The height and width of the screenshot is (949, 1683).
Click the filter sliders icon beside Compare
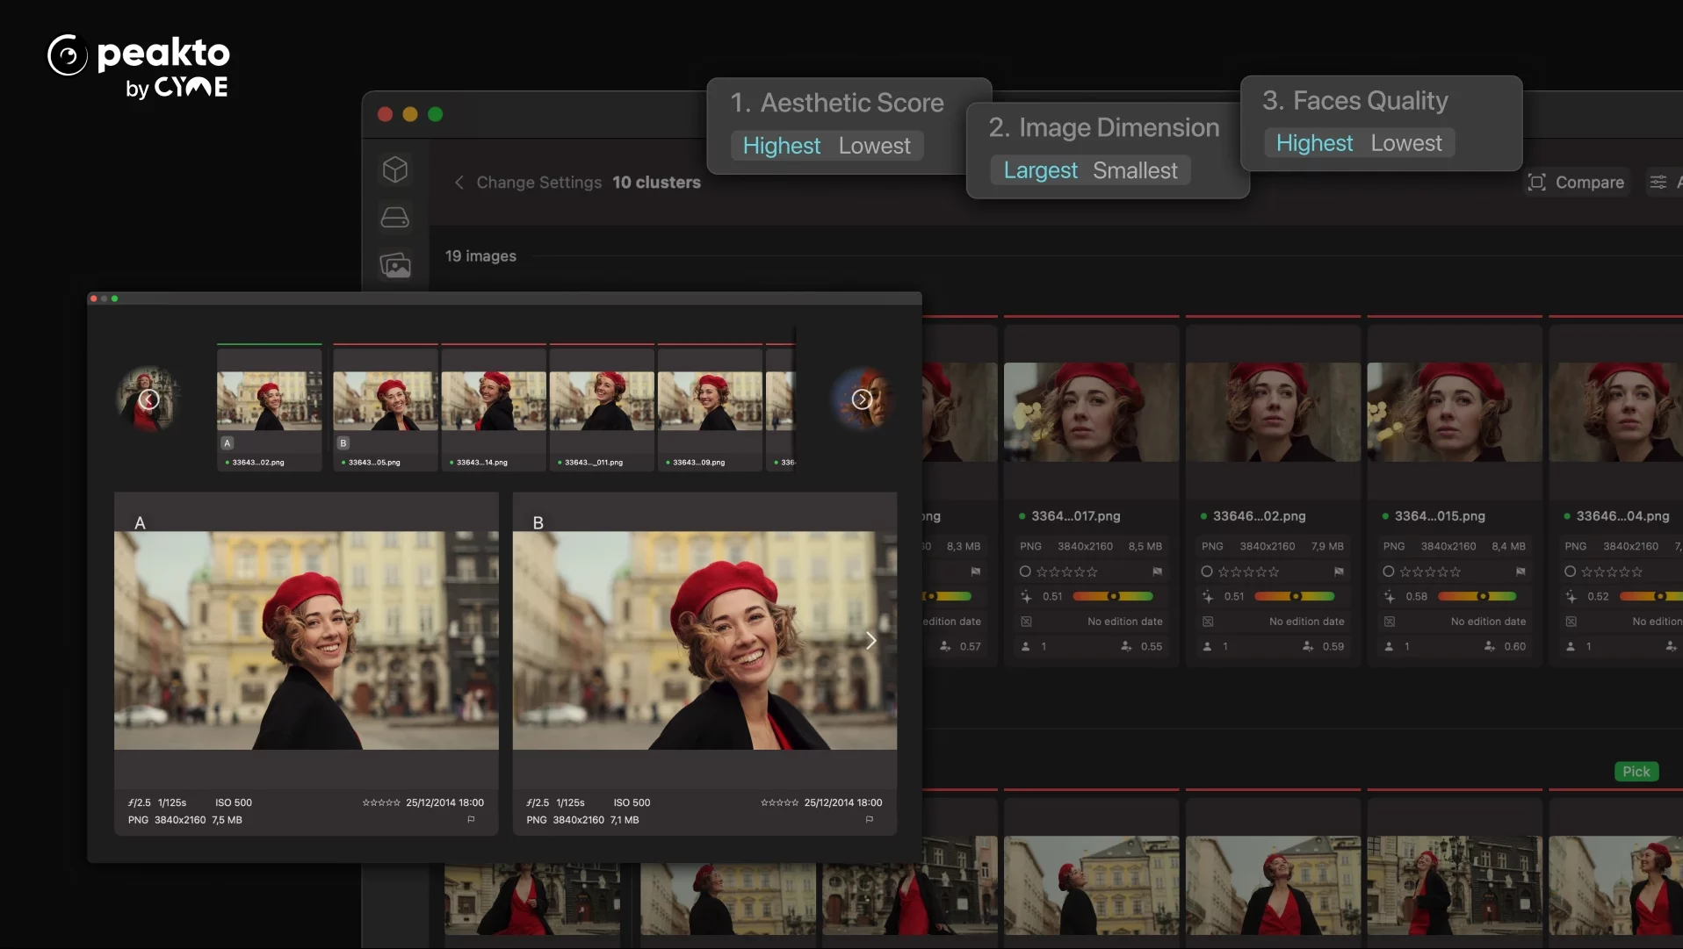(1658, 182)
